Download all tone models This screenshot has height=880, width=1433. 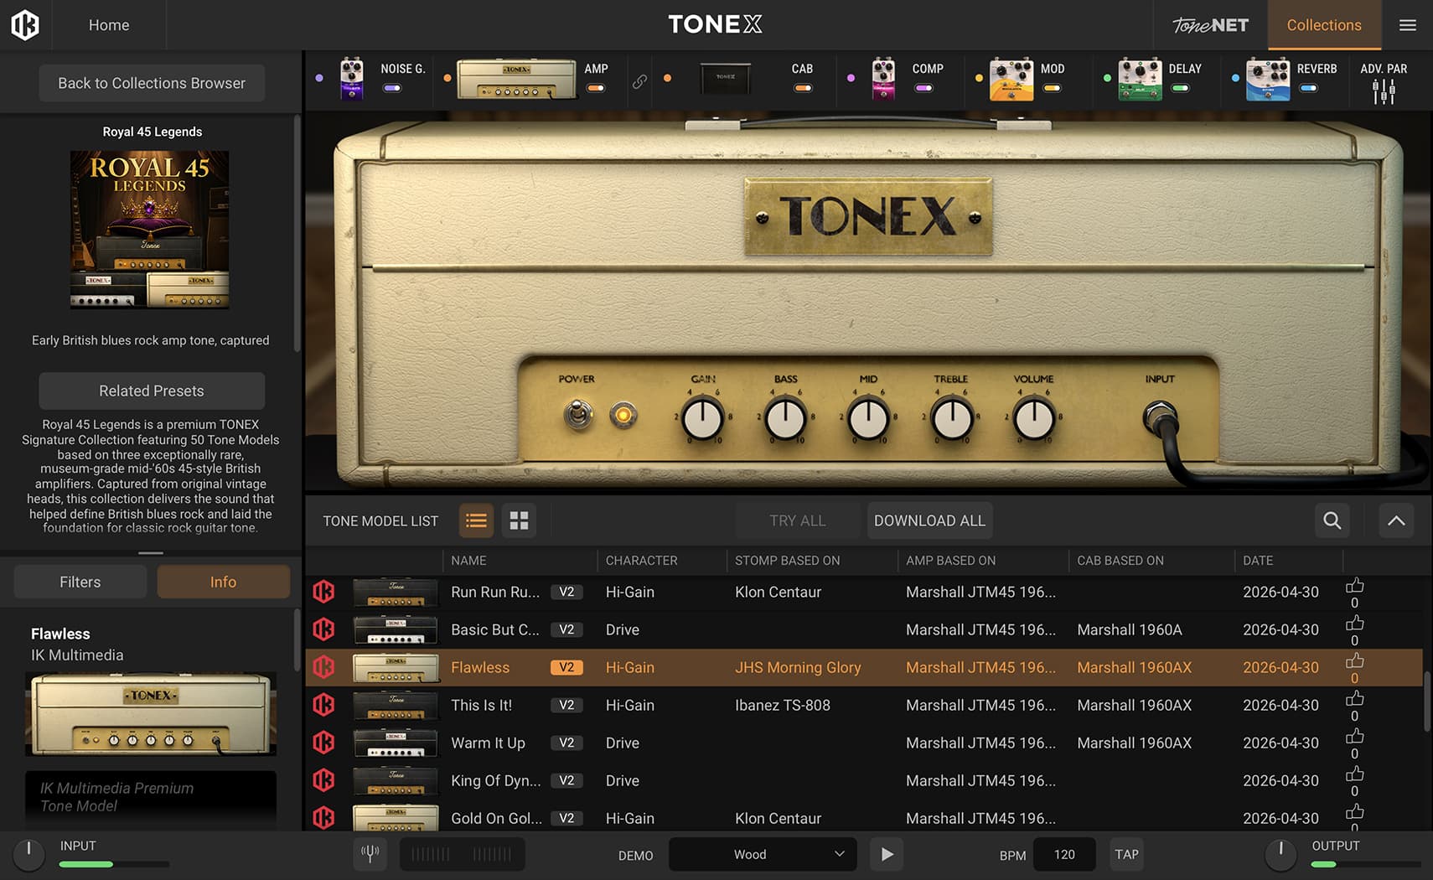tap(929, 520)
